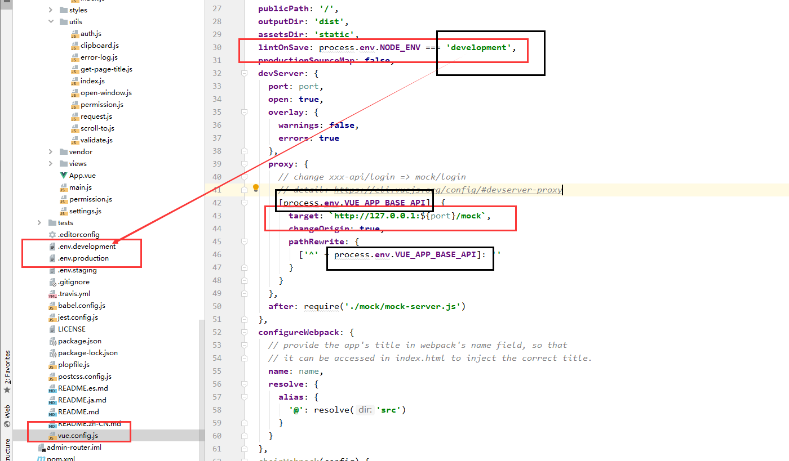Fold the devServer block at line 32
The image size is (789, 461).
tap(244, 74)
